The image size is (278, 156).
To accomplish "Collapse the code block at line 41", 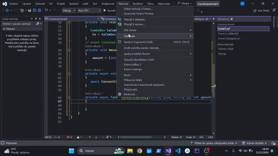I will [x=69, y=74].
